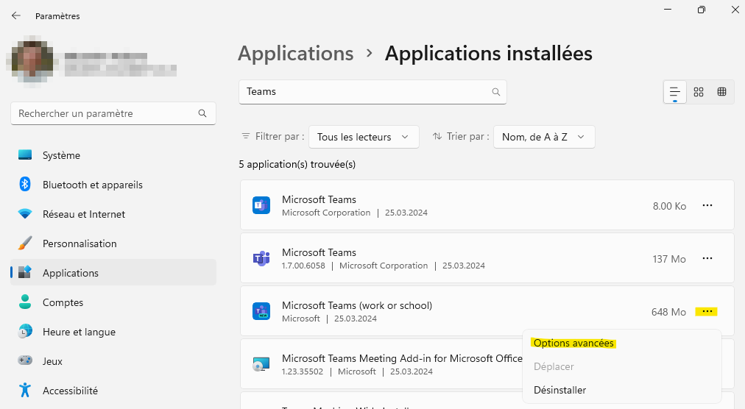Switch to grid view layout icon
The image size is (745, 409).
699,92
